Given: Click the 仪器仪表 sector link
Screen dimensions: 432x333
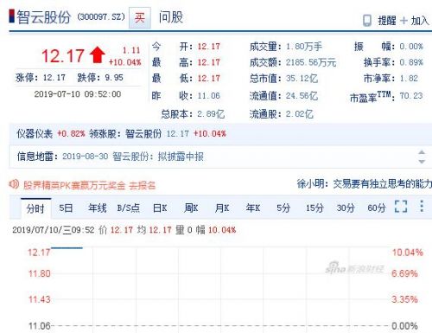Looking at the screenshot, I should click(35, 134).
